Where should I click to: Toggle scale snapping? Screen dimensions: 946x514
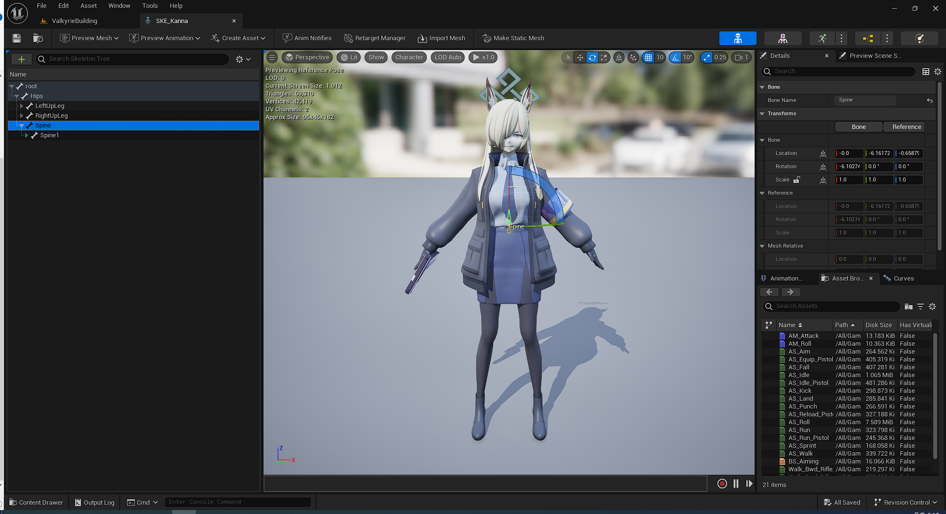(707, 57)
